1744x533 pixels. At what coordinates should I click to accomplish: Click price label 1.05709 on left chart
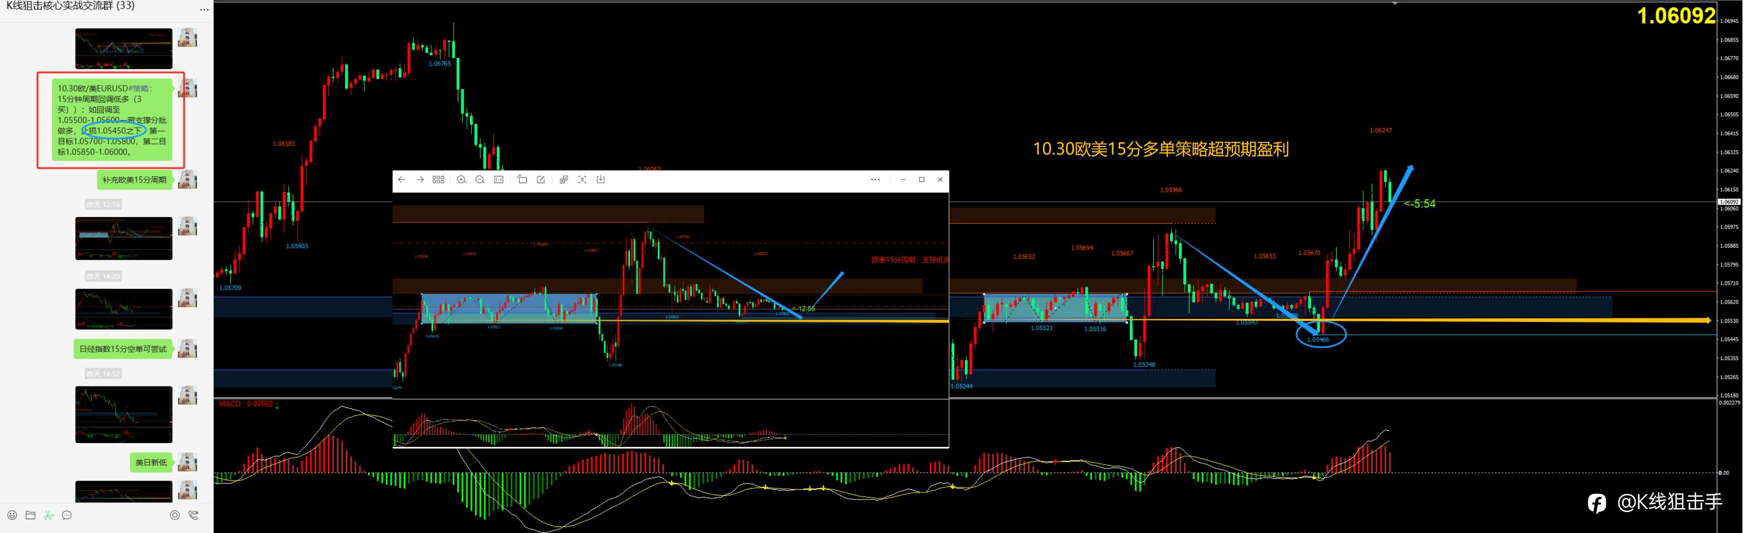[230, 288]
